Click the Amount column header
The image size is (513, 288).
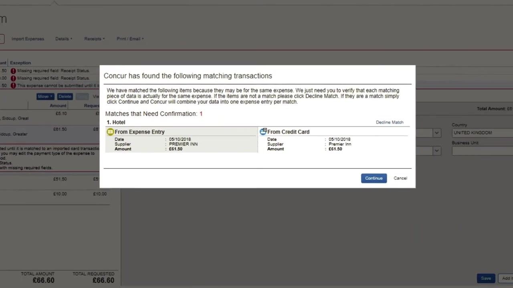click(x=58, y=106)
